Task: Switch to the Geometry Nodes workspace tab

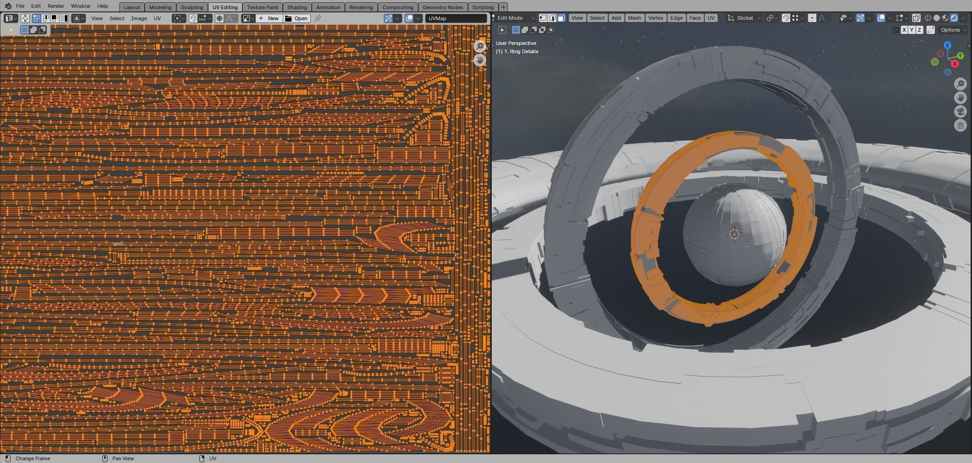Action: pos(443,7)
